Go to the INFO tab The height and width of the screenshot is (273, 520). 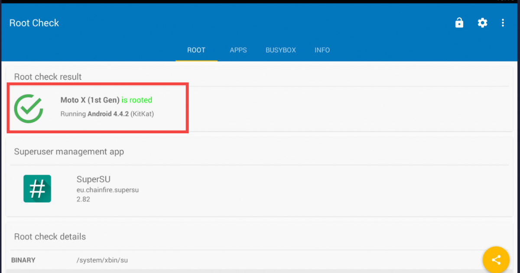click(x=322, y=50)
